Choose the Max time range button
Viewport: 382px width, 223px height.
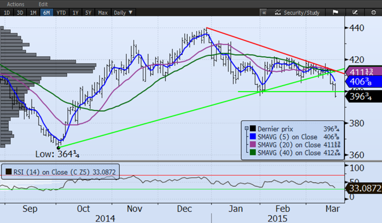tap(103, 12)
